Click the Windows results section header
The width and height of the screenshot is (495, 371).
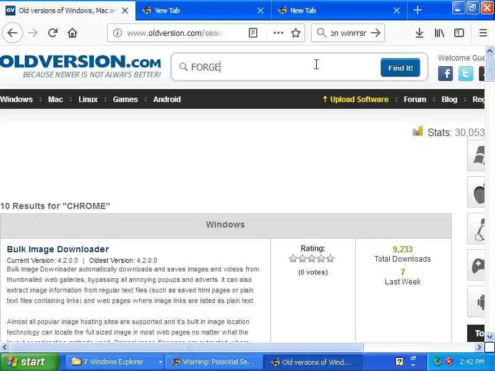point(225,225)
